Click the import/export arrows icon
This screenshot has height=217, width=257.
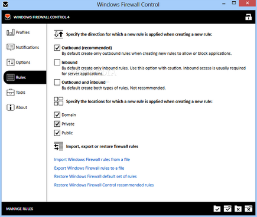pos(58,146)
